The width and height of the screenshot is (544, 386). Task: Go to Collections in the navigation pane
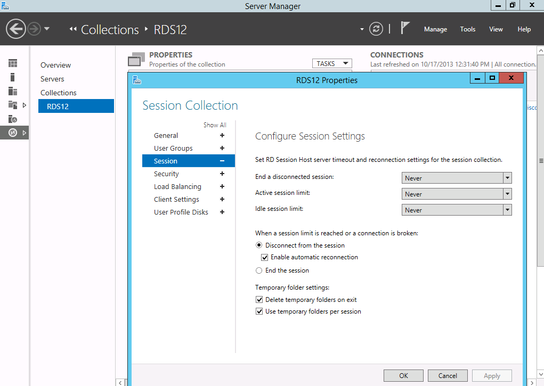[58, 93]
